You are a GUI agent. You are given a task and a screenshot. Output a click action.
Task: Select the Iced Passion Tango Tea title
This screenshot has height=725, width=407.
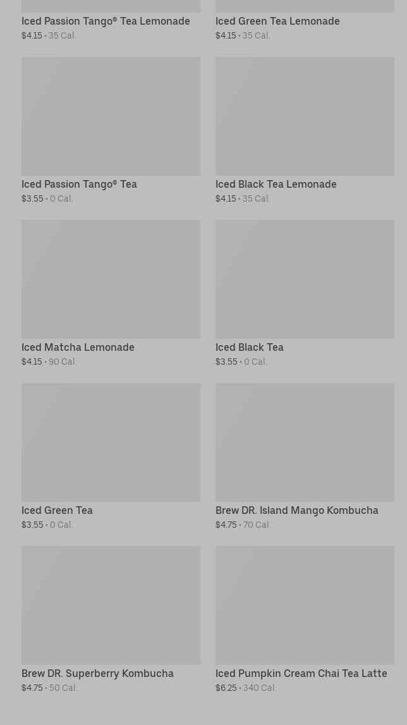click(79, 185)
